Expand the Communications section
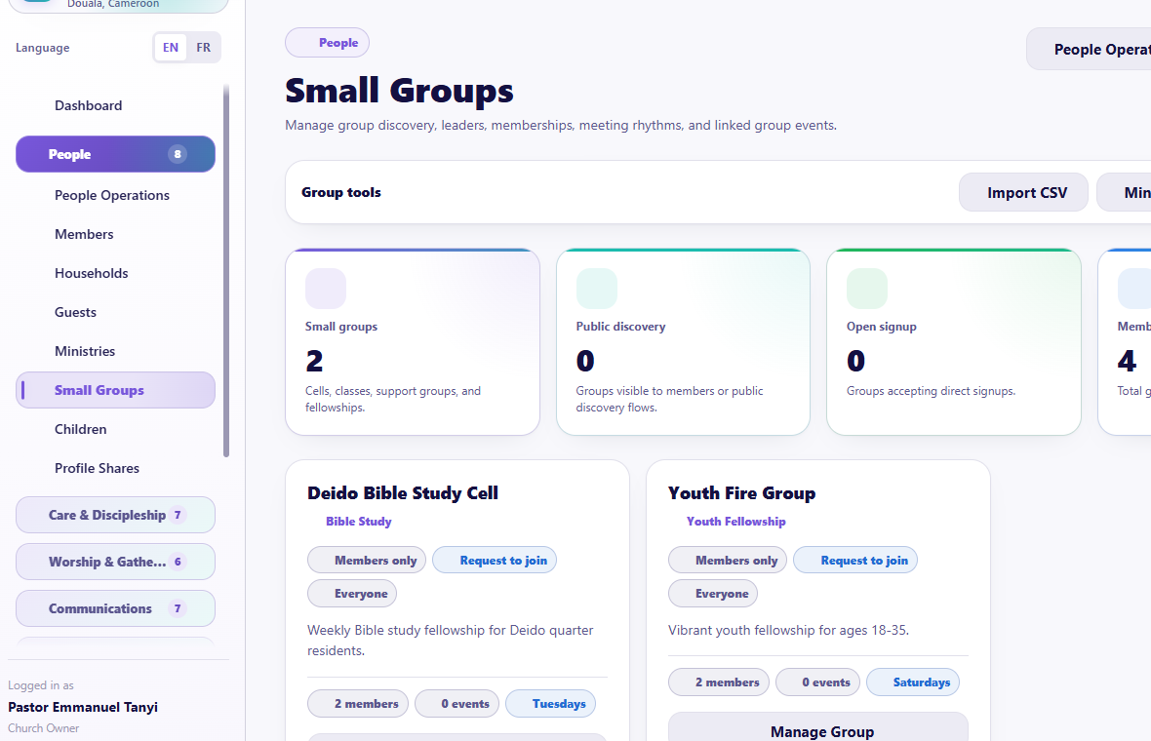This screenshot has width=1151, height=741. (x=115, y=609)
